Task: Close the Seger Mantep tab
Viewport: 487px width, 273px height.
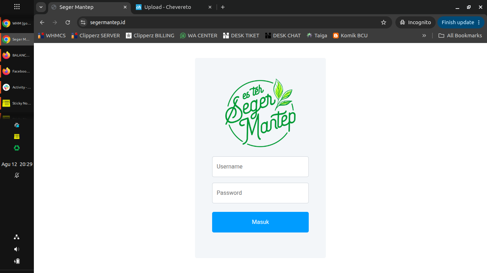Action: (125, 7)
